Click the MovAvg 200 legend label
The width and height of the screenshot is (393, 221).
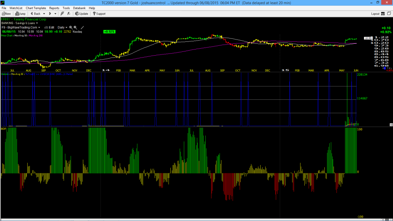click(x=36, y=36)
